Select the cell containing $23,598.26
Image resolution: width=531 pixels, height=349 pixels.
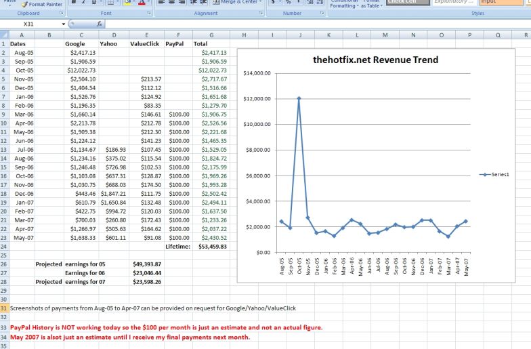146,282
